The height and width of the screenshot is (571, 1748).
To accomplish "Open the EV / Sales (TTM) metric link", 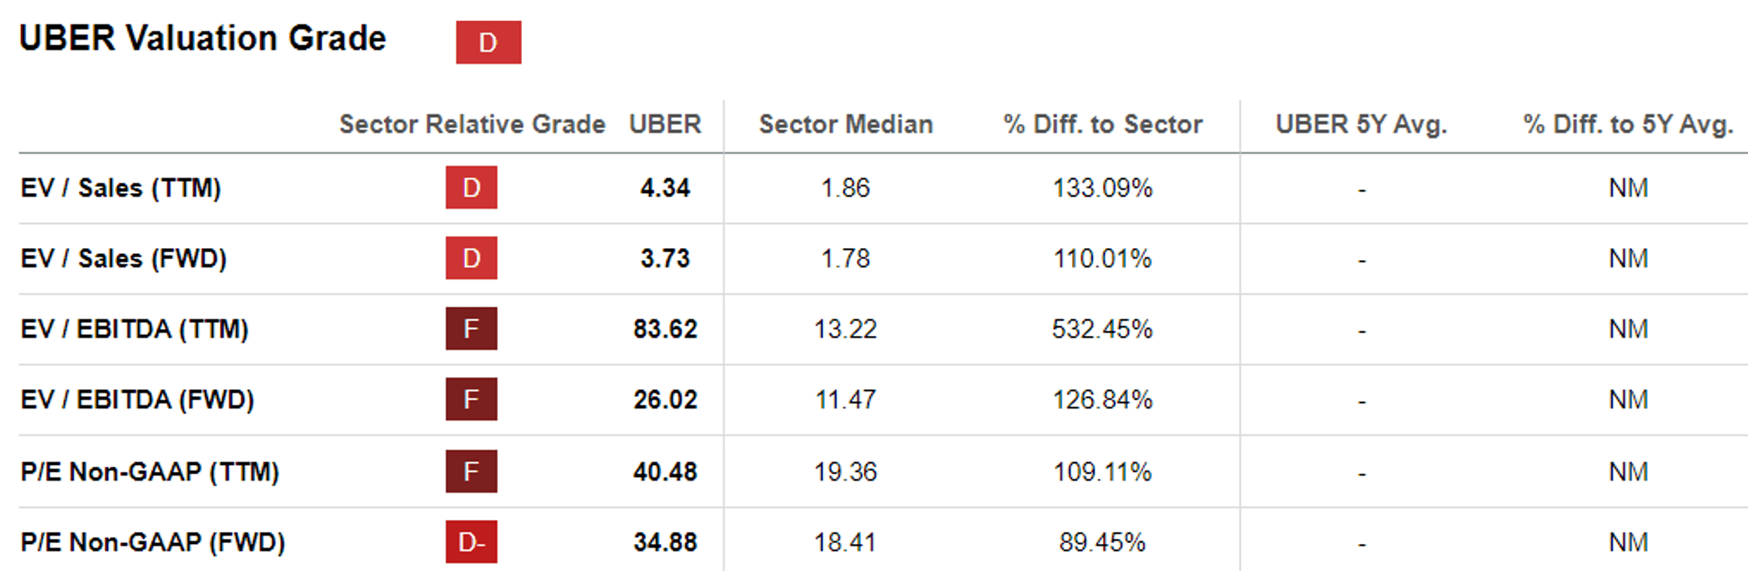I will pos(121,188).
